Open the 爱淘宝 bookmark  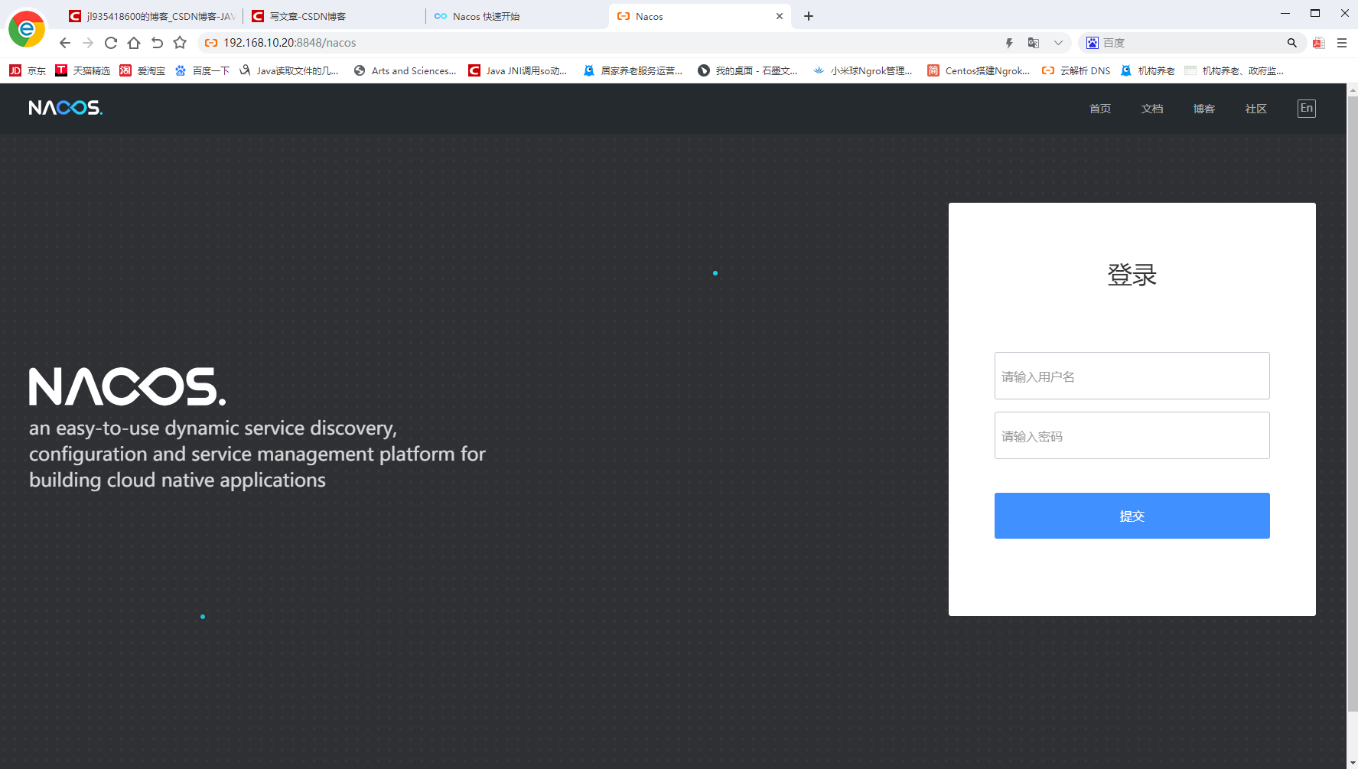pos(142,70)
